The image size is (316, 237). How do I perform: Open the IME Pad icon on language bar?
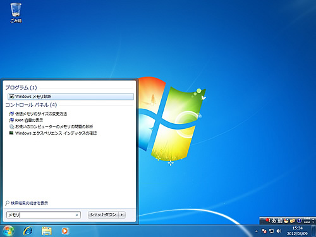pyautogui.click(x=286, y=221)
